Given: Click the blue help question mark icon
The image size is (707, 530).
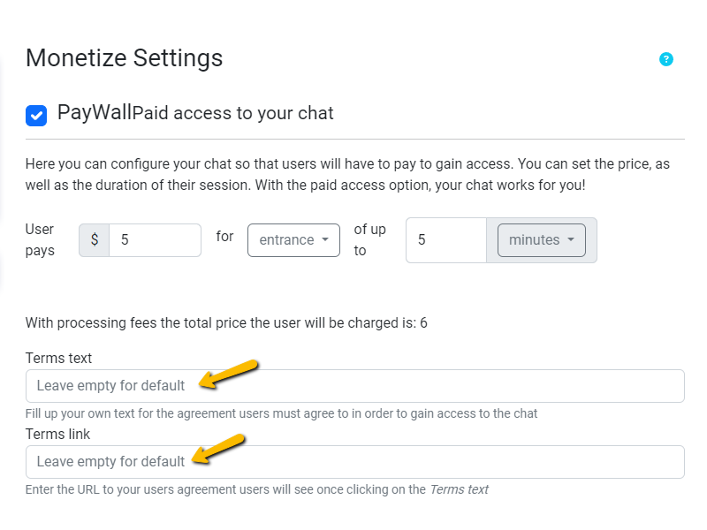Looking at the screenshot, I should (x=666, y=59).
